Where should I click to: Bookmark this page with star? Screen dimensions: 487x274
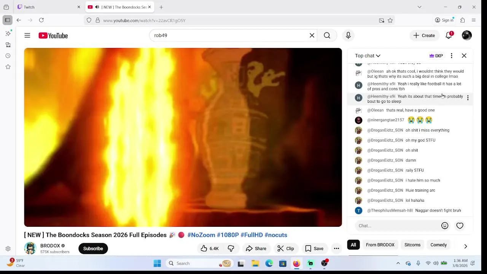coord(390,21)
